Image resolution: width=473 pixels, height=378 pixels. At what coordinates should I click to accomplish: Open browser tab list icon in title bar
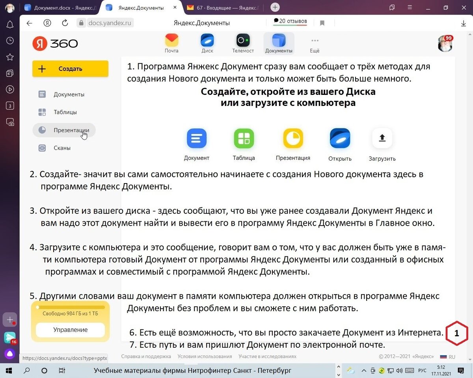[392, 7]
